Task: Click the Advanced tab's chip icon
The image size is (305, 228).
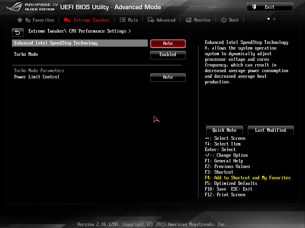Action: pyautogui.click(x=151, y=20)
